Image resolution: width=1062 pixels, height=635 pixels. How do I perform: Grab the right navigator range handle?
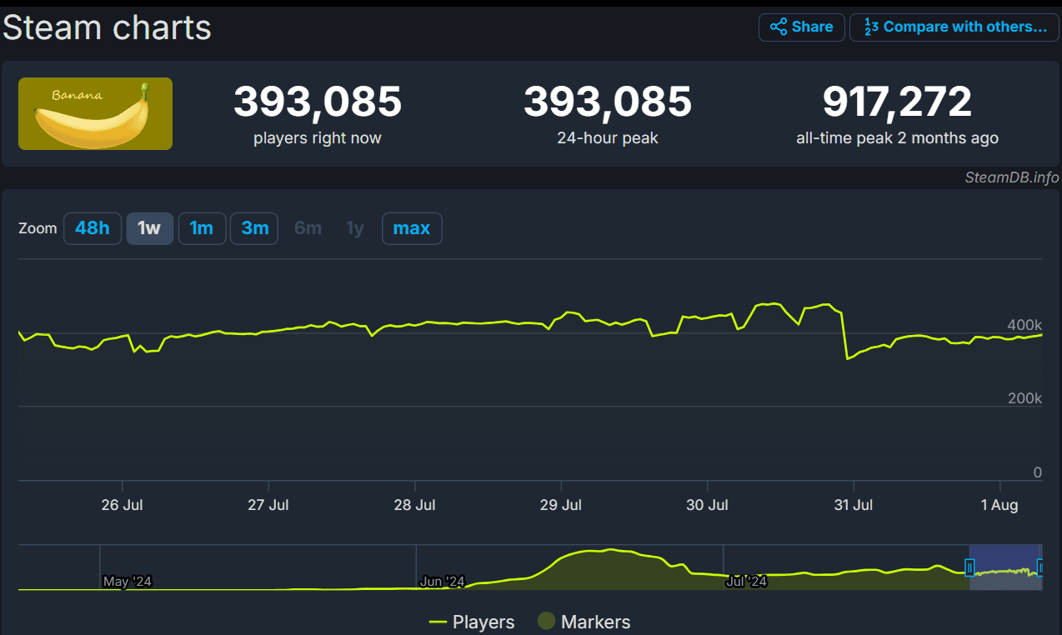1039,567
